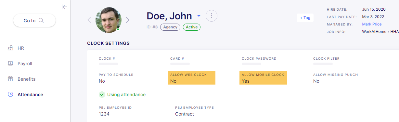Click the + Tag button
399x122 pixels.
(305, 18)
